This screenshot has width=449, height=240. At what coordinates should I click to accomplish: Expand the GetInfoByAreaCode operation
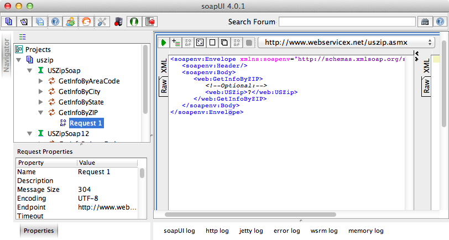pos(41,81)
